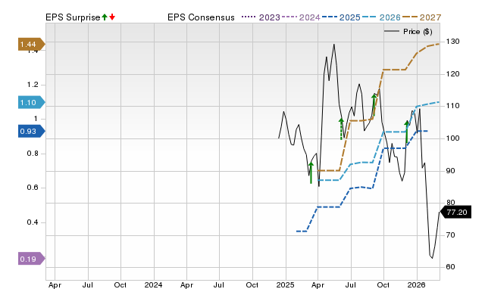Click the 0.19 purple value tag
Viewport: 485px width, 289px height.
click(31, 259)
